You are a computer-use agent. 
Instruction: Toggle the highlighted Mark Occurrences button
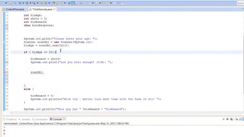[73, 3]
